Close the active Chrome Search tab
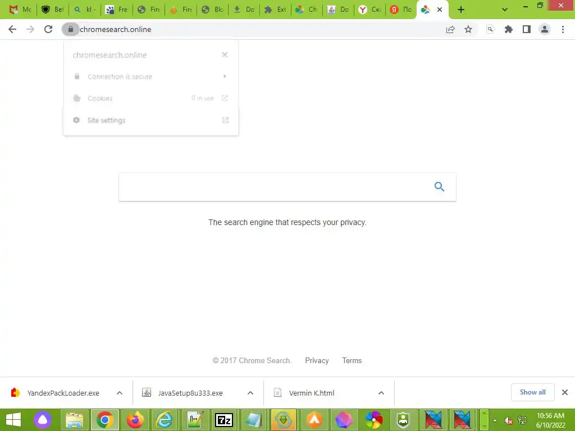Viewport: 575px width, 431px height. pos(440,10)
